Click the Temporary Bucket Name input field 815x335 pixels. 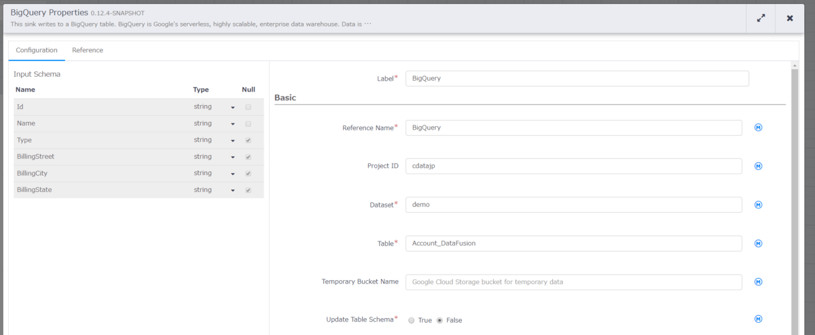(573, 282)
